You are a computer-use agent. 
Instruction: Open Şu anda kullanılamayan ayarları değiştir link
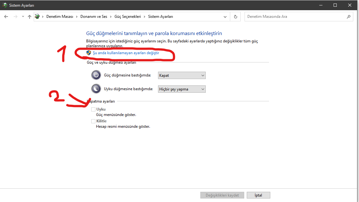(x=126, y=53)
